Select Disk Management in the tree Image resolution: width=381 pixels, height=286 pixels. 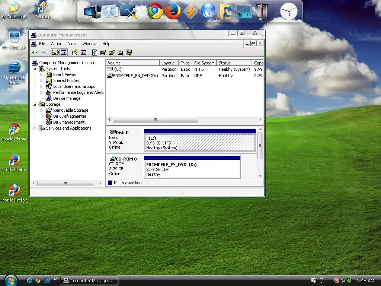(69, 122)
